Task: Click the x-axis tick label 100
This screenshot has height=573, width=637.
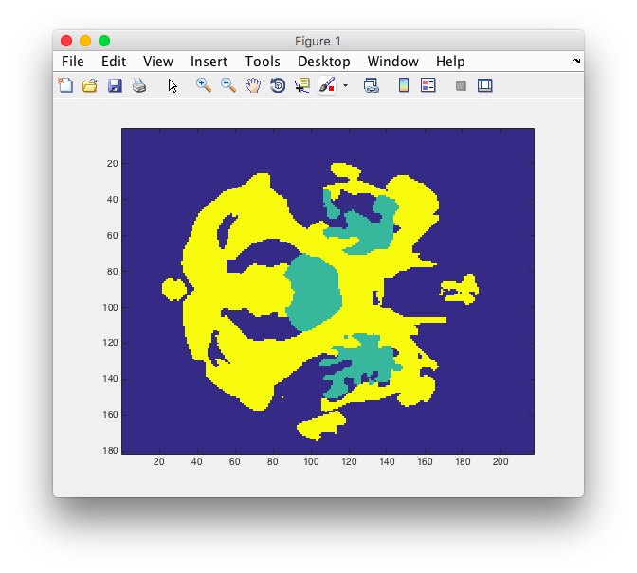Action: tap(311, 462)
